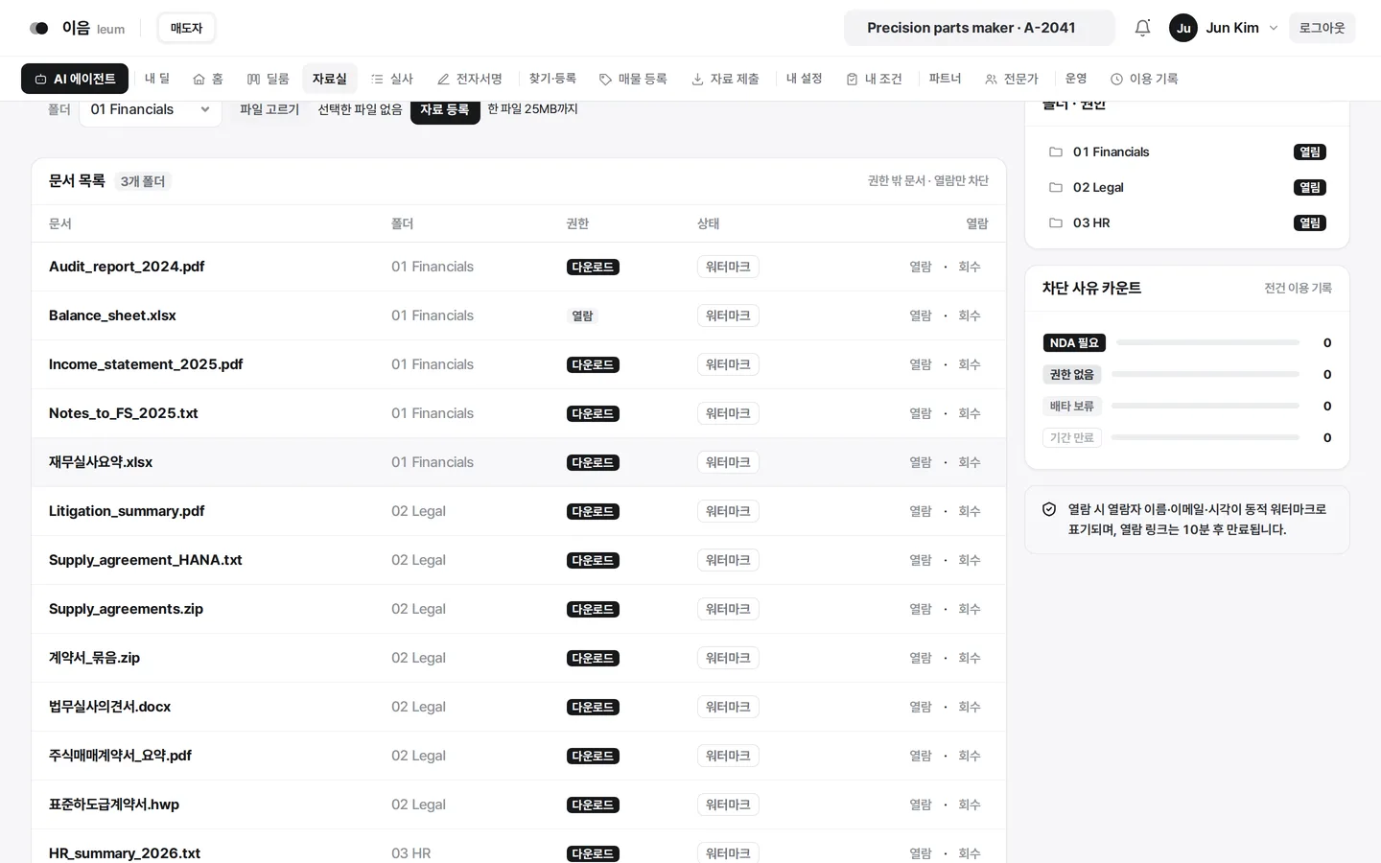Screen dimensions: 1381x863
Task: Click the 로그아웃 button
Action: (x=1322, y=28)
